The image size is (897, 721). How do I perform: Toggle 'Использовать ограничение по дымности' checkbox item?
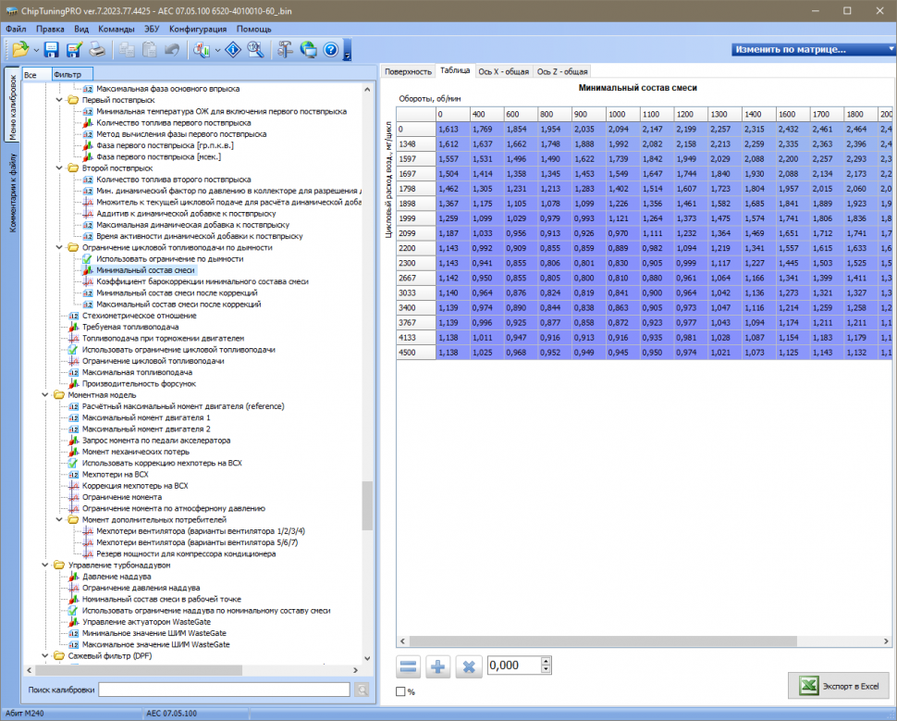point(89,259)
